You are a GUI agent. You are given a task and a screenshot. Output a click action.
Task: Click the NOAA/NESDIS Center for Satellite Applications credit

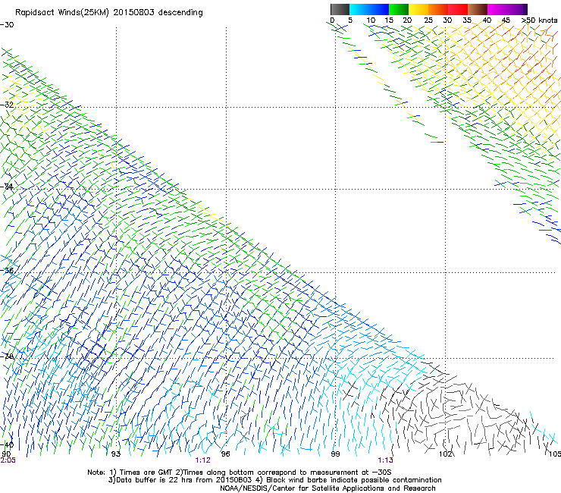328,488
